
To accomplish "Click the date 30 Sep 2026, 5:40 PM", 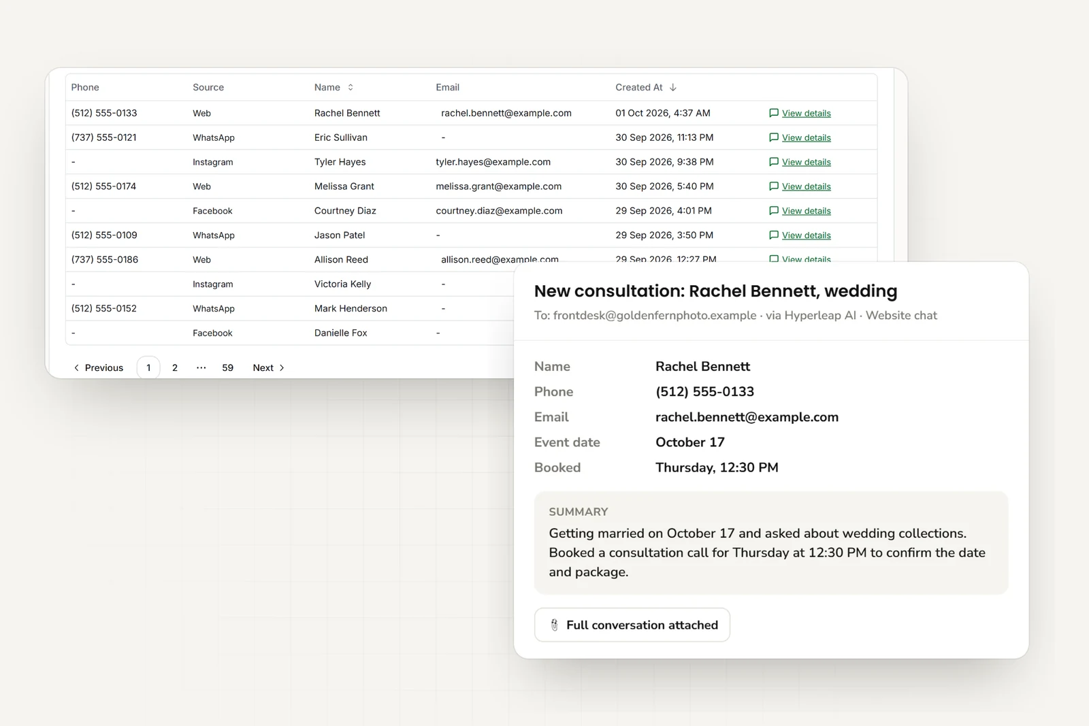I will point(665,186).
